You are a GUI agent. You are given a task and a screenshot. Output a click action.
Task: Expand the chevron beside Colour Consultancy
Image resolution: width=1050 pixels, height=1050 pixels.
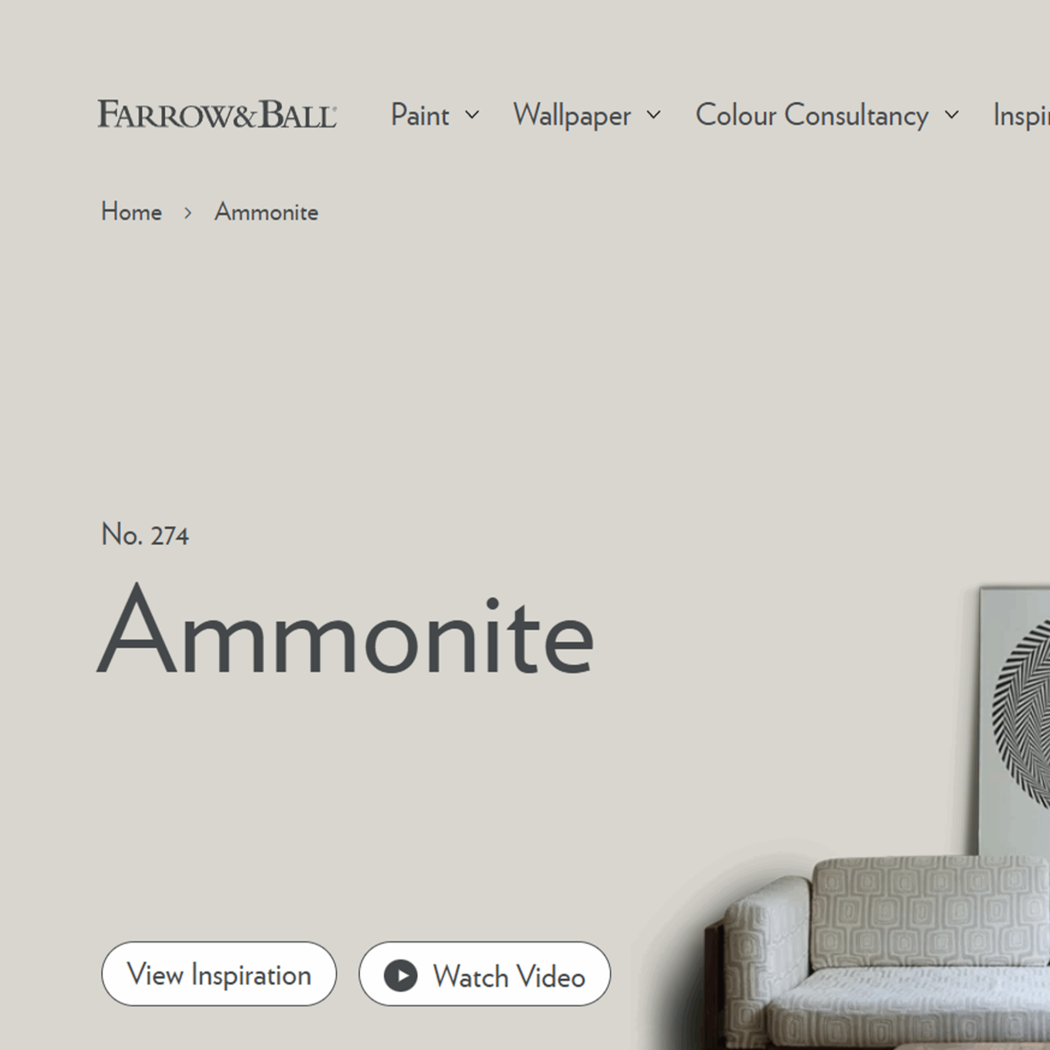pyautogui.click(x=952, y=115)
